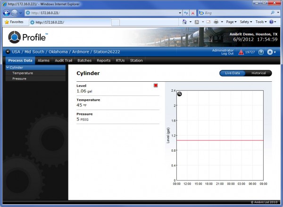Open the Tools menu
Viewport: 283px width, 207px height.
coord(261,22)
